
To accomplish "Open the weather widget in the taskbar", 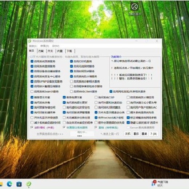I will (x=160, y=184).
